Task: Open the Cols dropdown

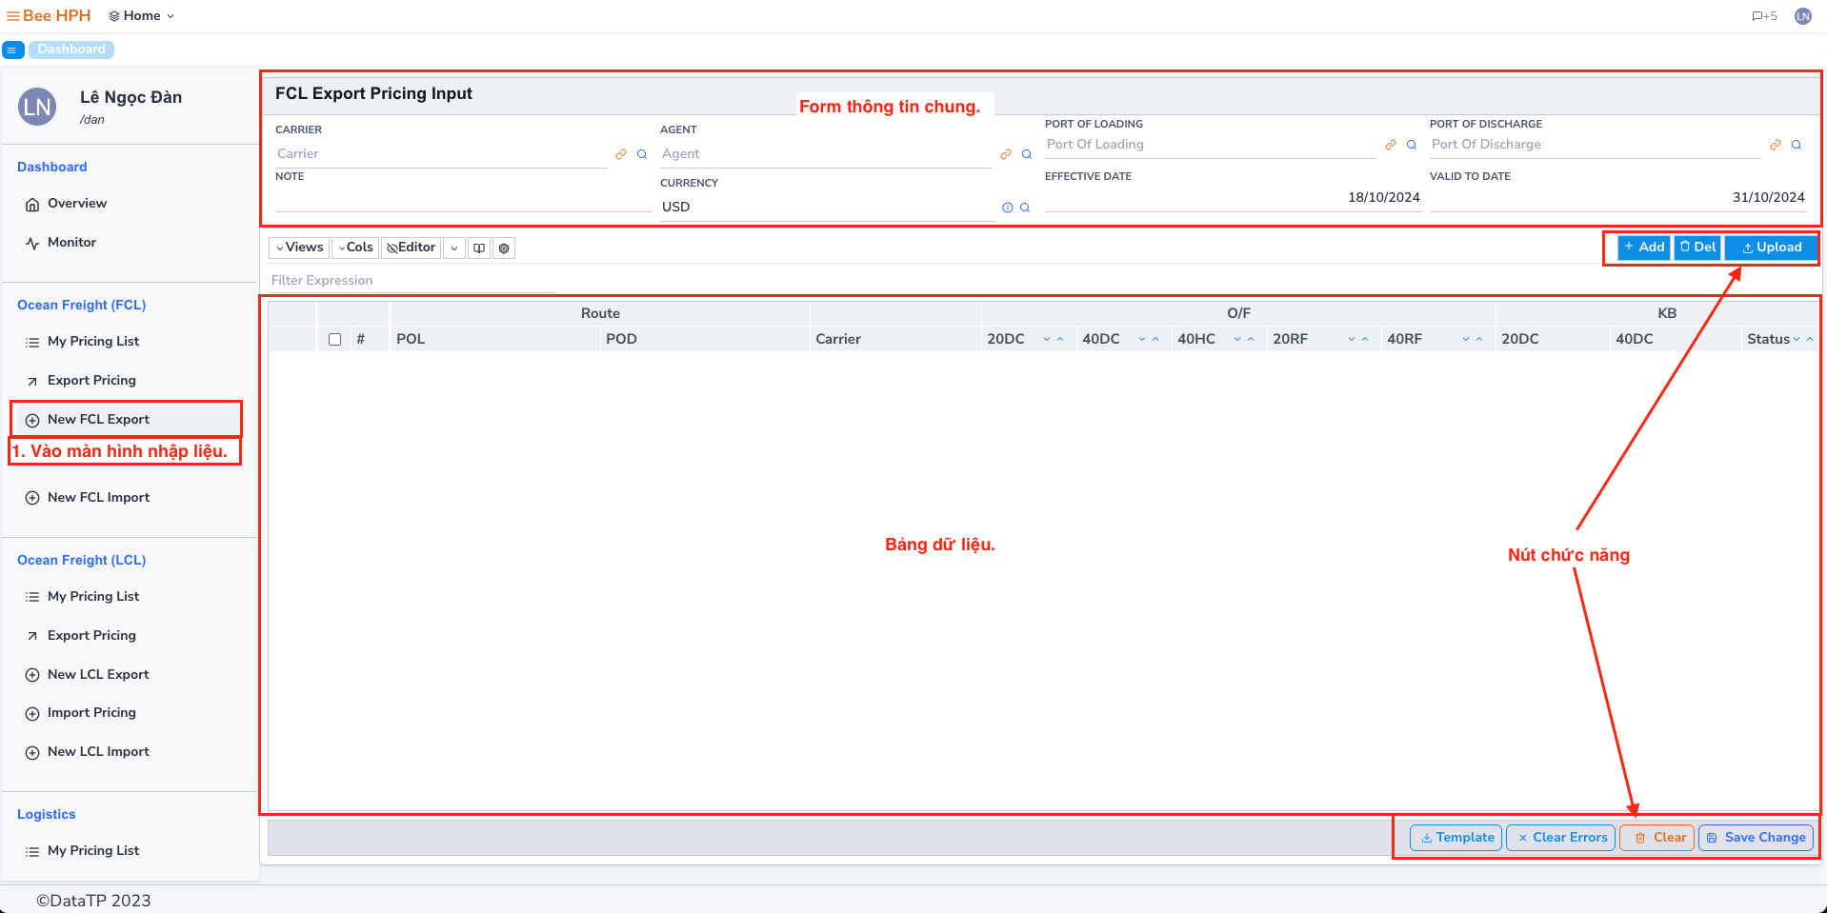Action: pos(354,247)
